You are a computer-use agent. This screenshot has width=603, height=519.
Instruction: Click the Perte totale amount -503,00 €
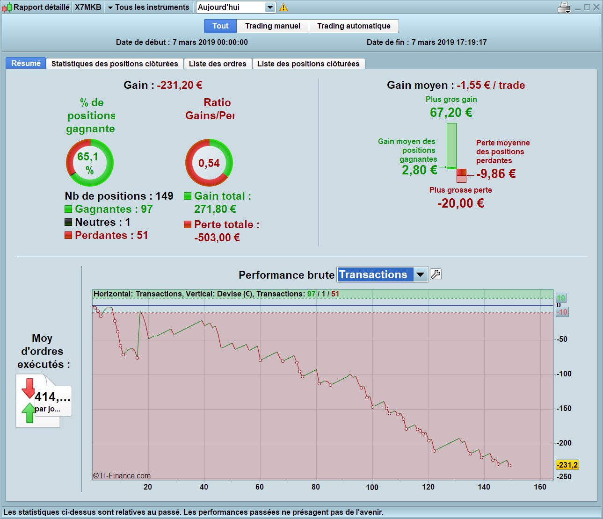(217, 238)
